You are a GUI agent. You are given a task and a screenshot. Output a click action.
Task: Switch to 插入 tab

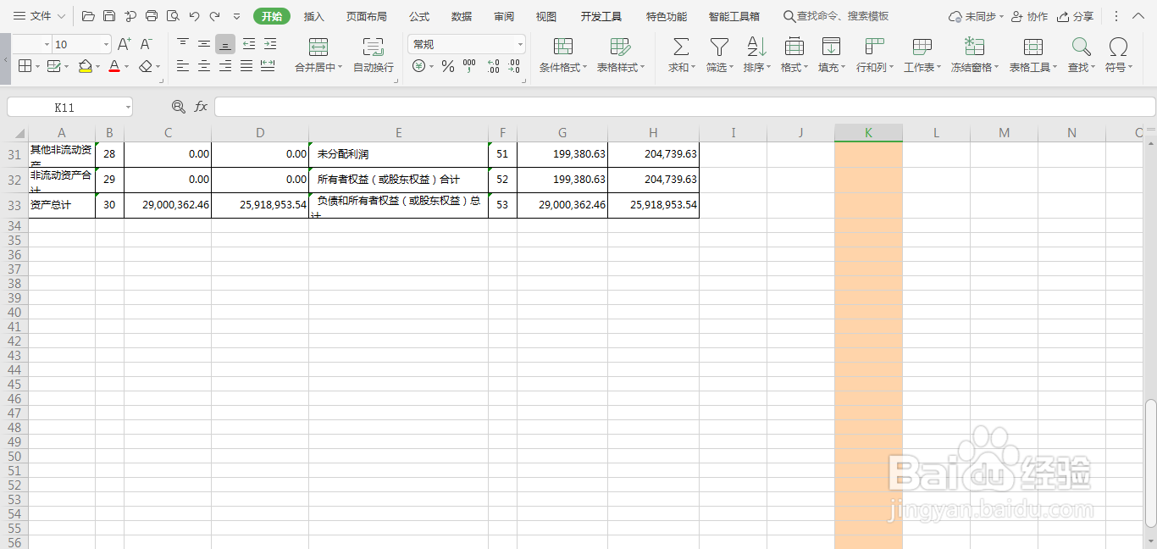[314, 16]
